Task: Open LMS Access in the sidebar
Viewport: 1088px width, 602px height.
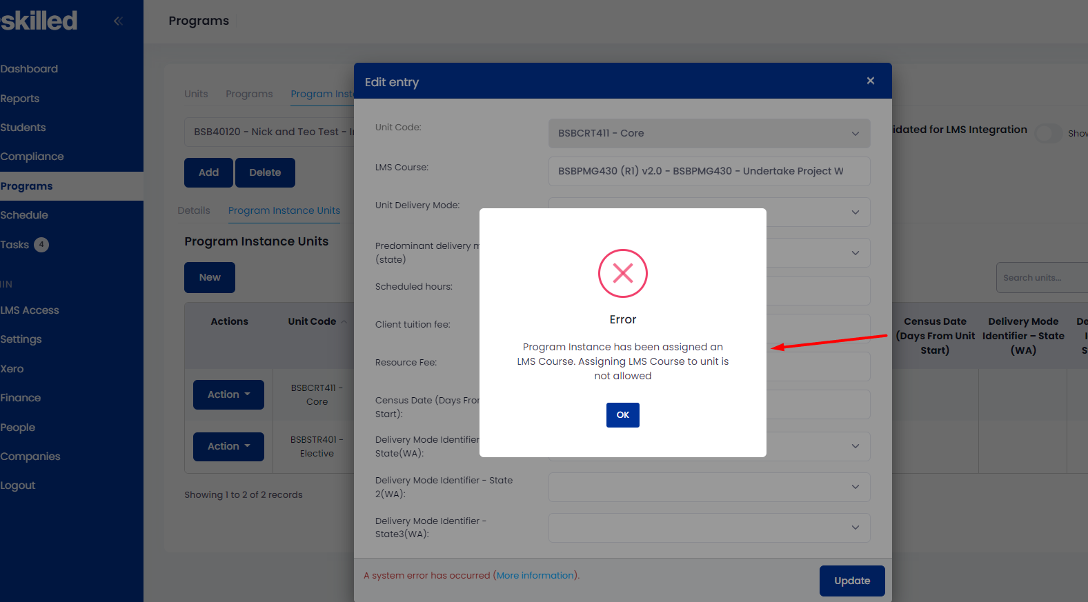Action: pyautogui.click(x=30, y=310)
